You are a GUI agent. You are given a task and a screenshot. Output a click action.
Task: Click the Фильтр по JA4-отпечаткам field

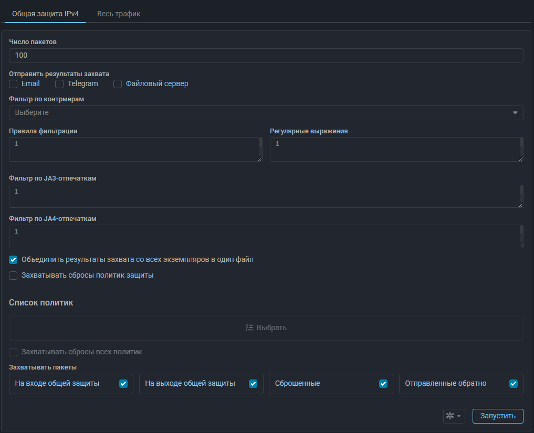click(x=265, y=237)
